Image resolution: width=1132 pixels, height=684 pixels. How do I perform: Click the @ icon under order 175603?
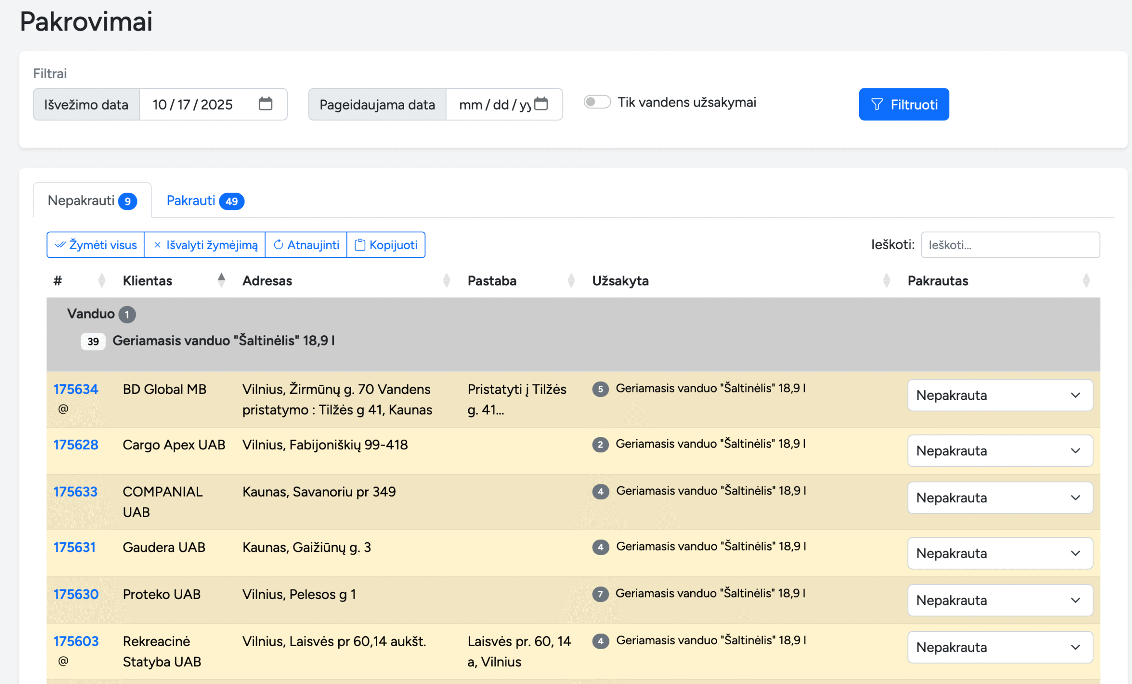click(x=63, y=661)
